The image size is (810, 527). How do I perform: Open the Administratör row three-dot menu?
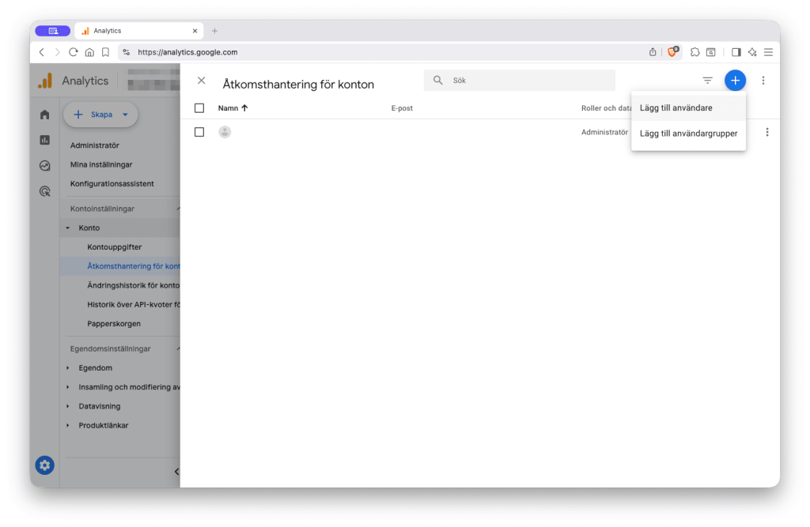(767, 133)
